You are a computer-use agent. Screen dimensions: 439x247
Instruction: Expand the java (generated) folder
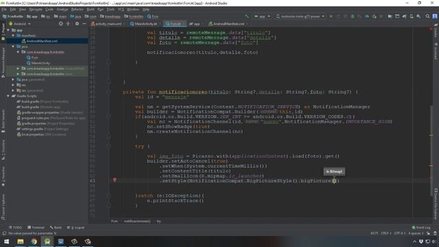click(13, 80)
